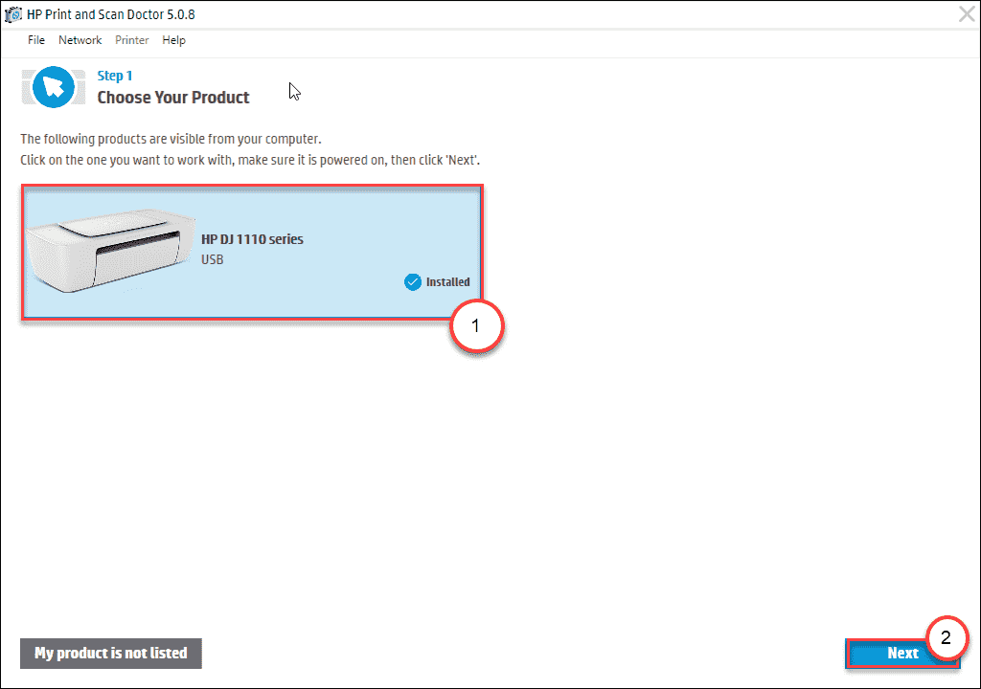Click the Installed status text

coord(448,282)
